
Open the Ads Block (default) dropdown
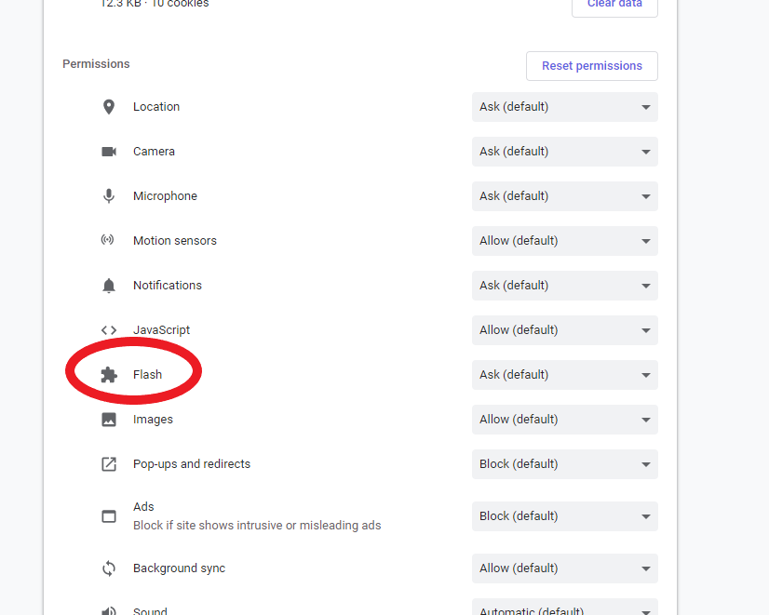pos(564,516)
